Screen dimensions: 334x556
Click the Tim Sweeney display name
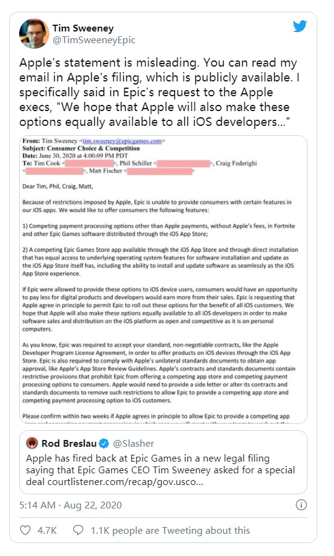[83, 28]
